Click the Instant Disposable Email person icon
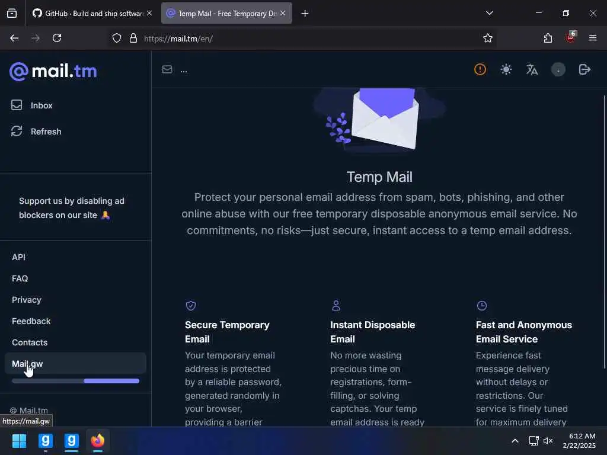 pyautogui.click(x=336, y=306)
